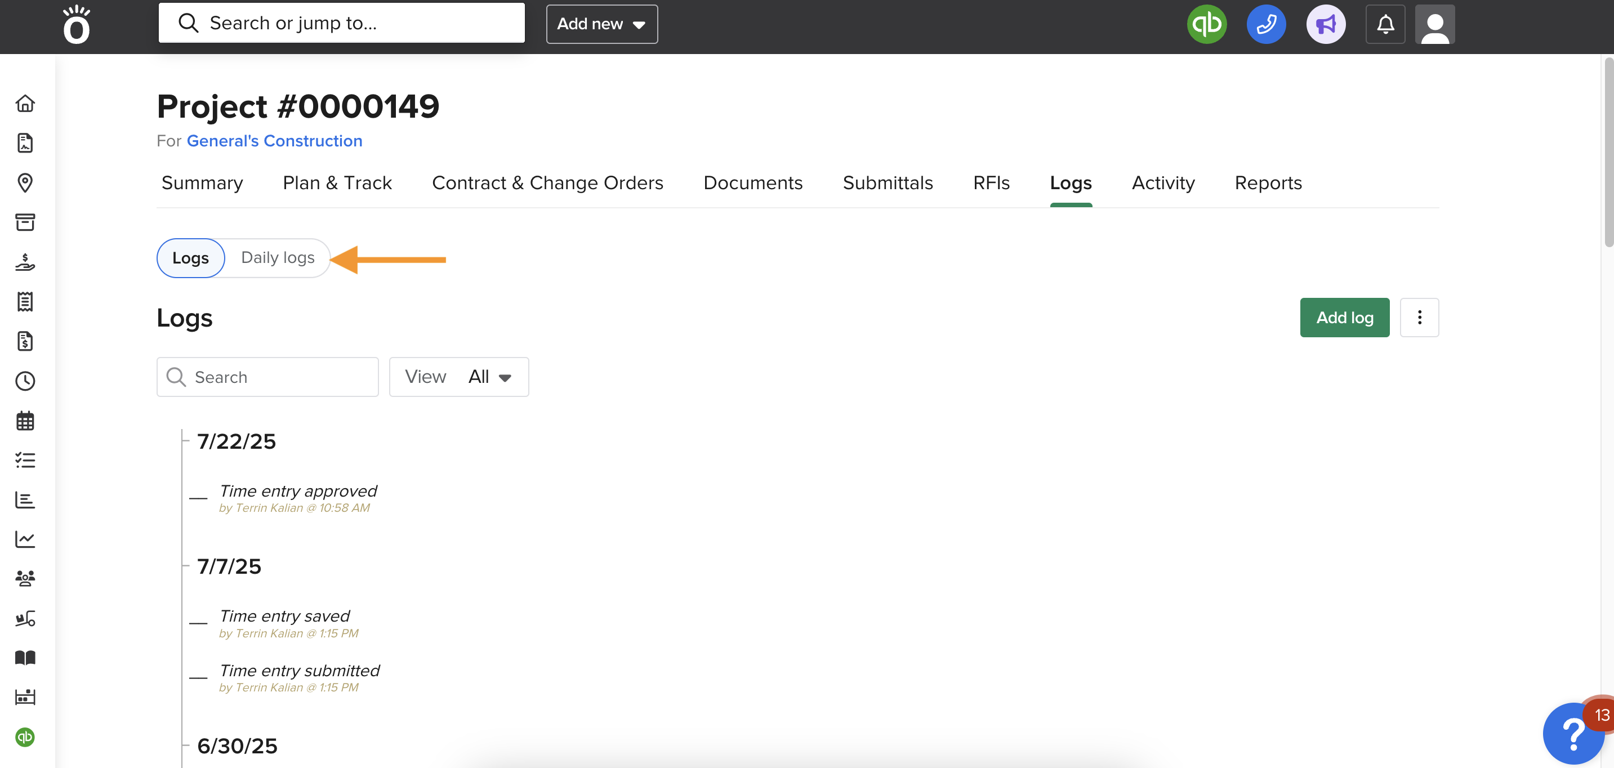Open the Submittals tab

[x=887, y=183]
